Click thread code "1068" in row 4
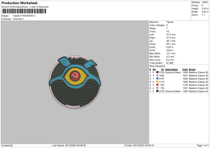Viewport: 210px width, 148px height. (x=185, y=82)
